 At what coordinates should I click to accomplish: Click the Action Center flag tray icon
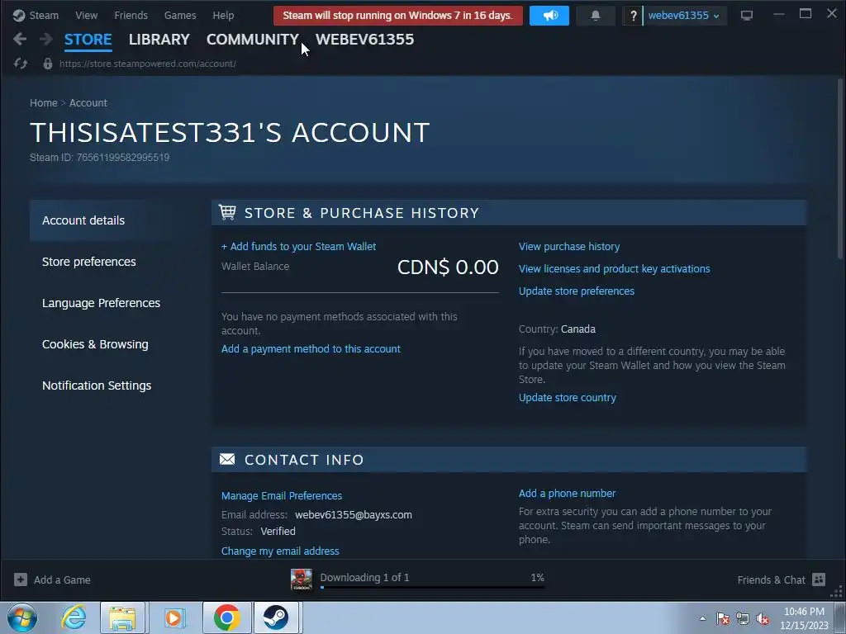[723, 618]
